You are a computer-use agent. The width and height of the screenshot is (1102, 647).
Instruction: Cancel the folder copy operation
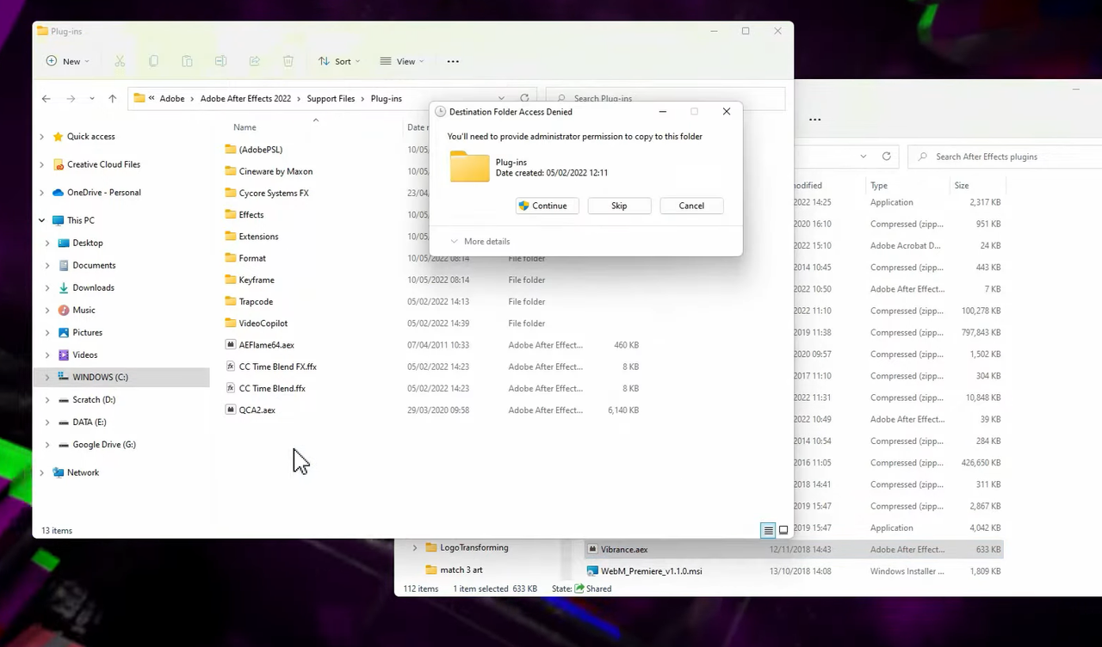[690, 206]
